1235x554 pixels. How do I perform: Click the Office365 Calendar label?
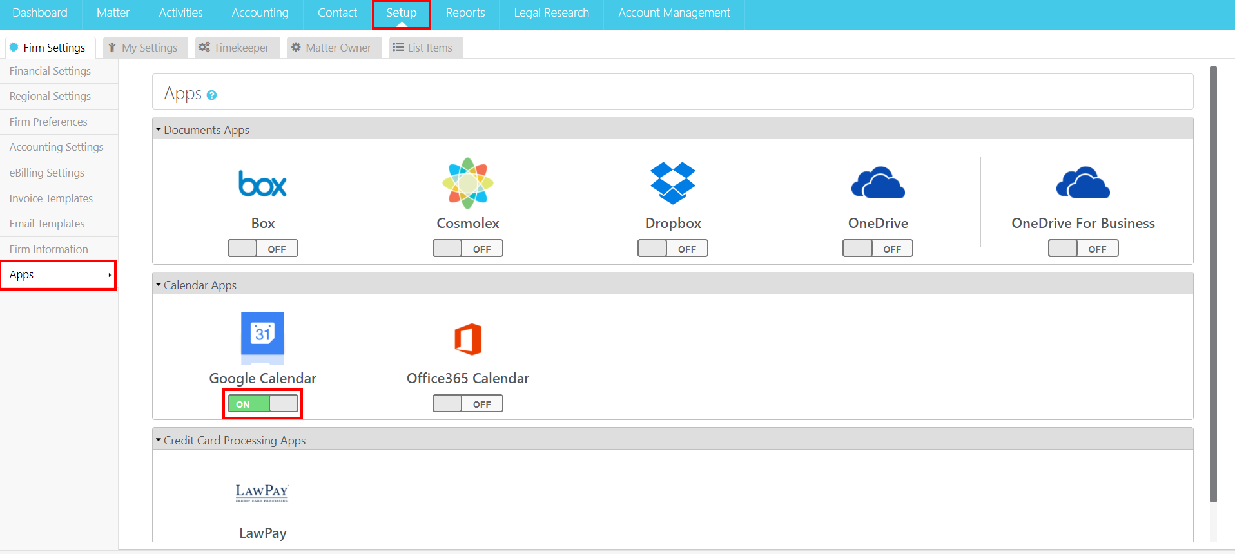(468, 378)
